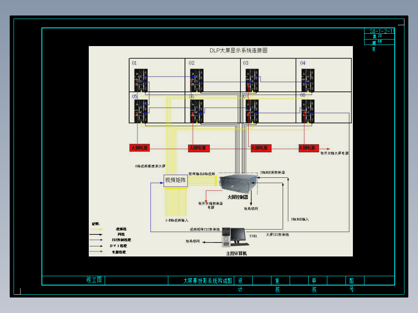Click screen number label 02
The height and width of the screenshot is (313, 418).
coord(192,63)
